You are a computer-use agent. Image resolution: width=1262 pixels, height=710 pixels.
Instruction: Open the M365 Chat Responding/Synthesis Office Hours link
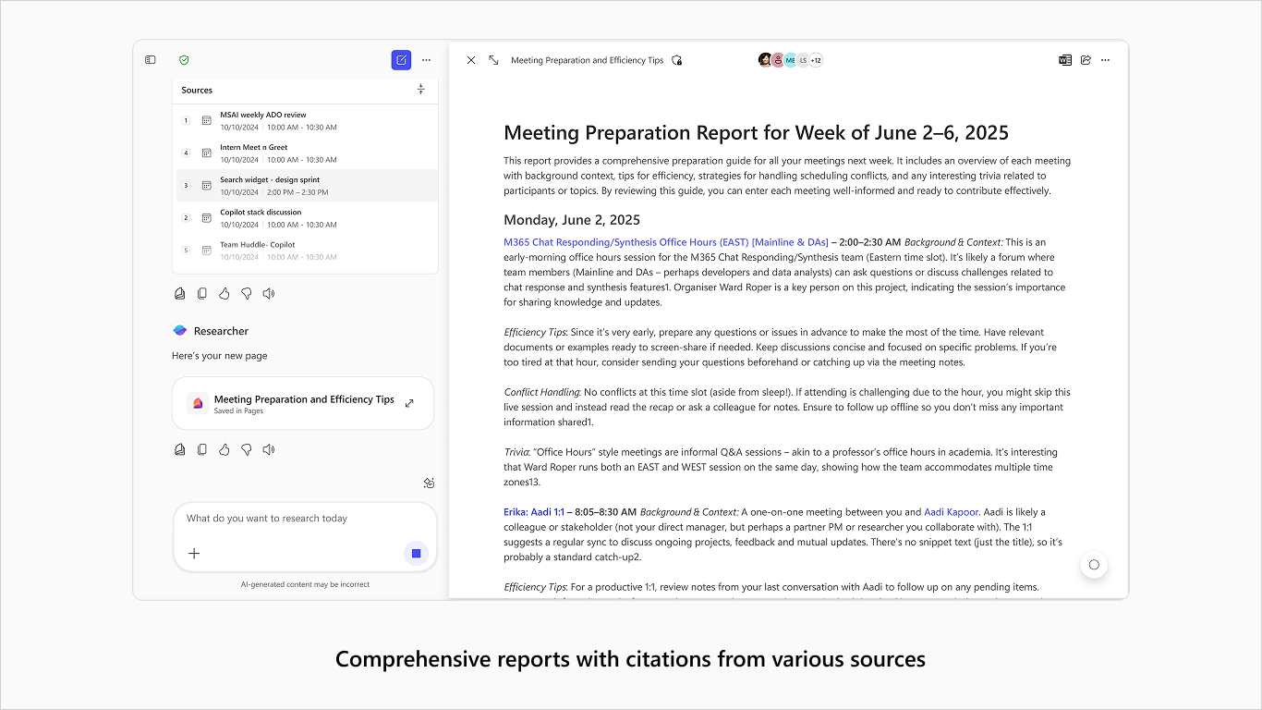(666, 242)
